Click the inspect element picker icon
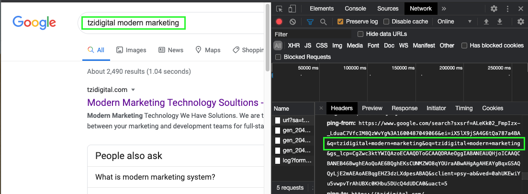This screenshot has width=528, height=194. (x=280, y=9)
